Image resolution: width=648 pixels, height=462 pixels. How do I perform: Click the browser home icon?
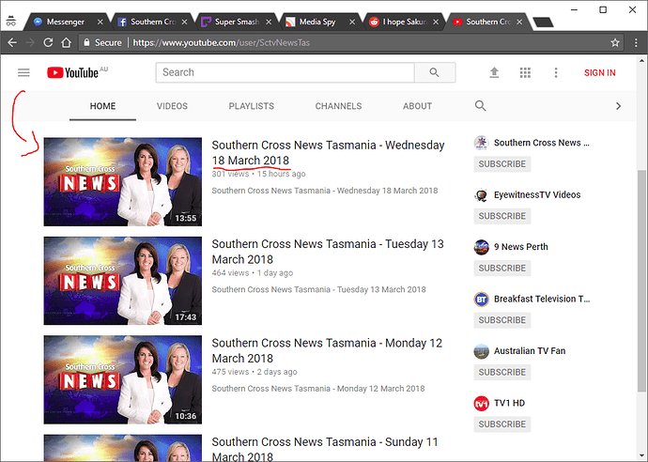pos(66,42)
